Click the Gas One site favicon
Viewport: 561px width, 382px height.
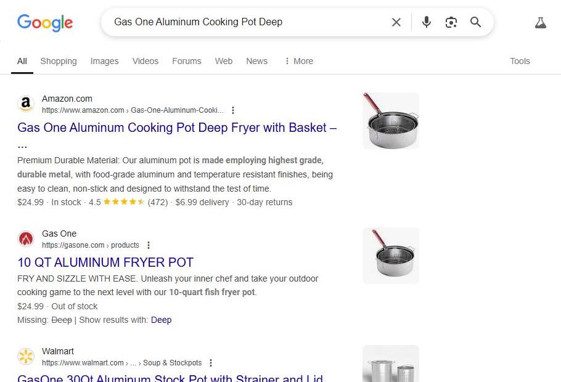coord(26,239)
